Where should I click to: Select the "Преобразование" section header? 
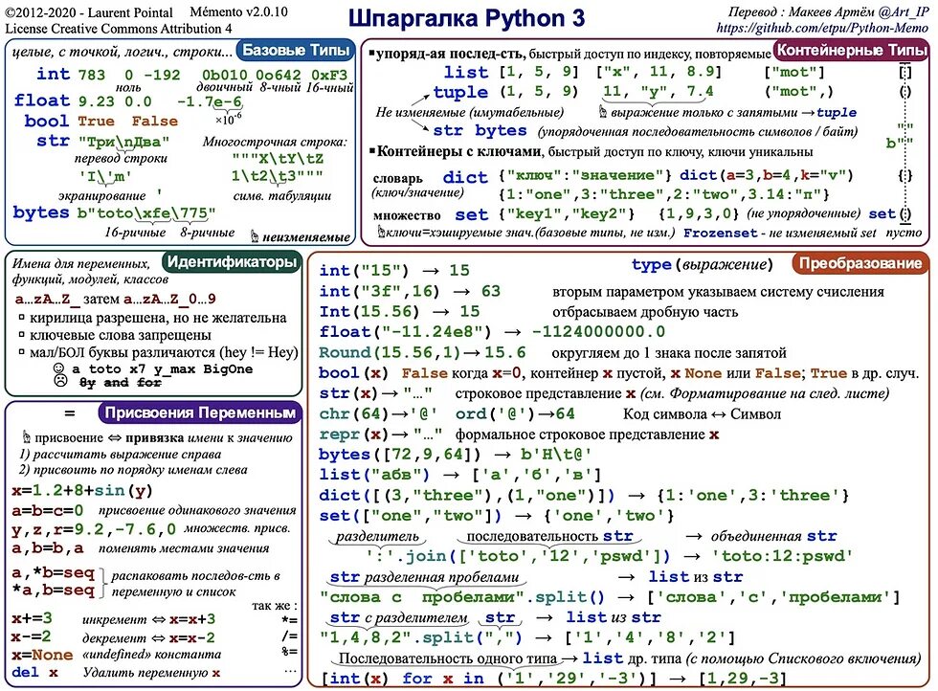coord(860,263)
